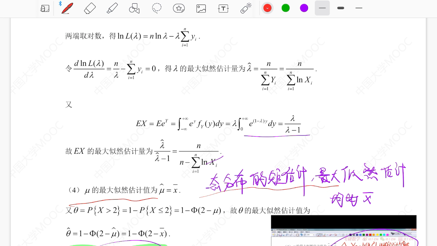Select the Insert Image tool
437x246 pixels.
201,9
